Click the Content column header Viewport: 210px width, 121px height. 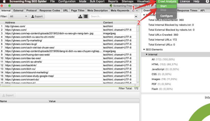[119, 22]
